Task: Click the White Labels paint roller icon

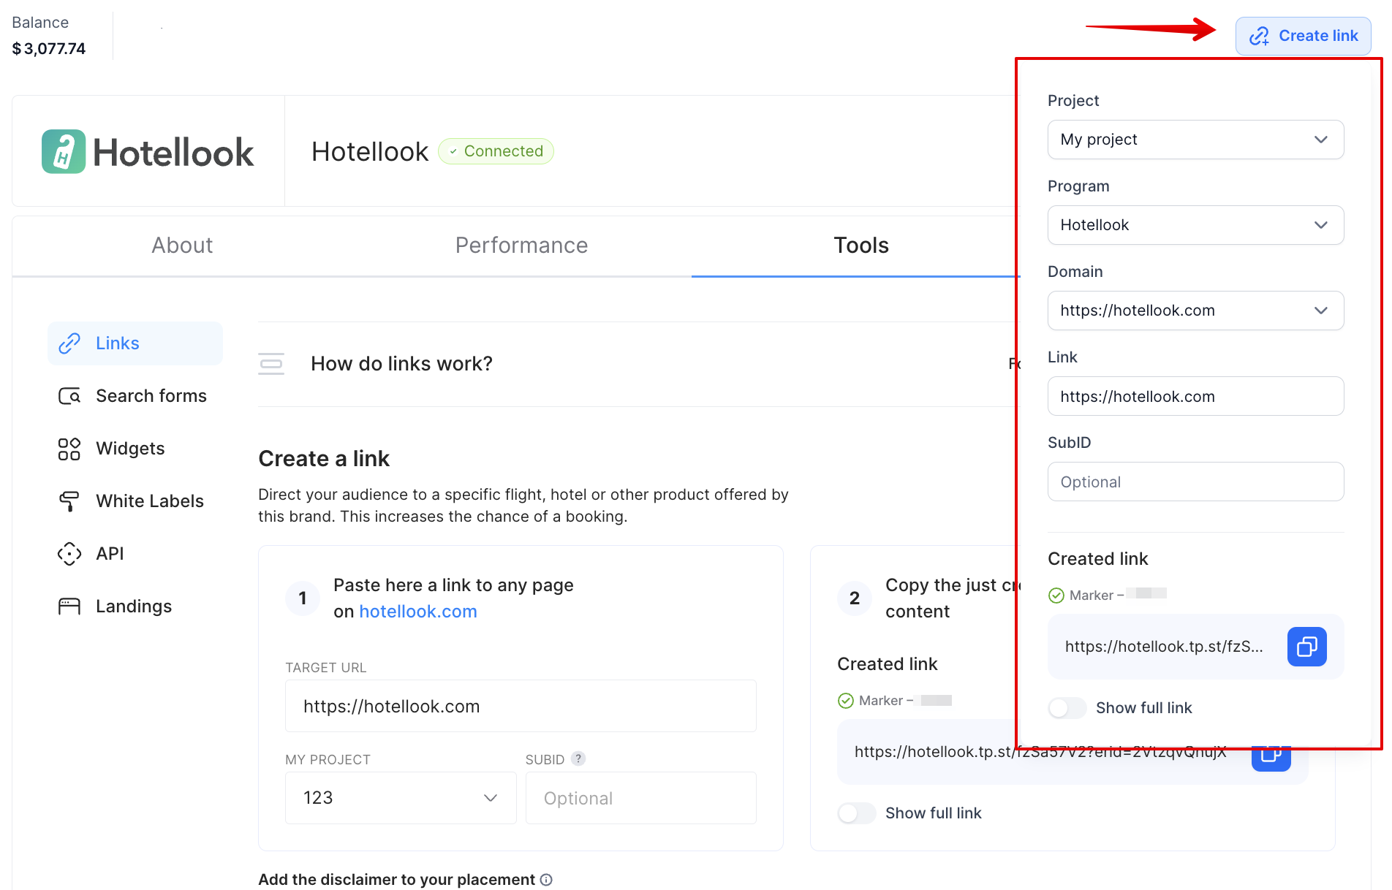Action: tap(69, 501)
